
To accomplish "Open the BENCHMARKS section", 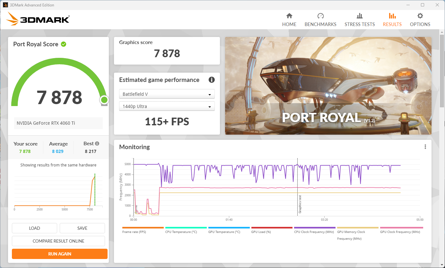I will coord(320,20).
